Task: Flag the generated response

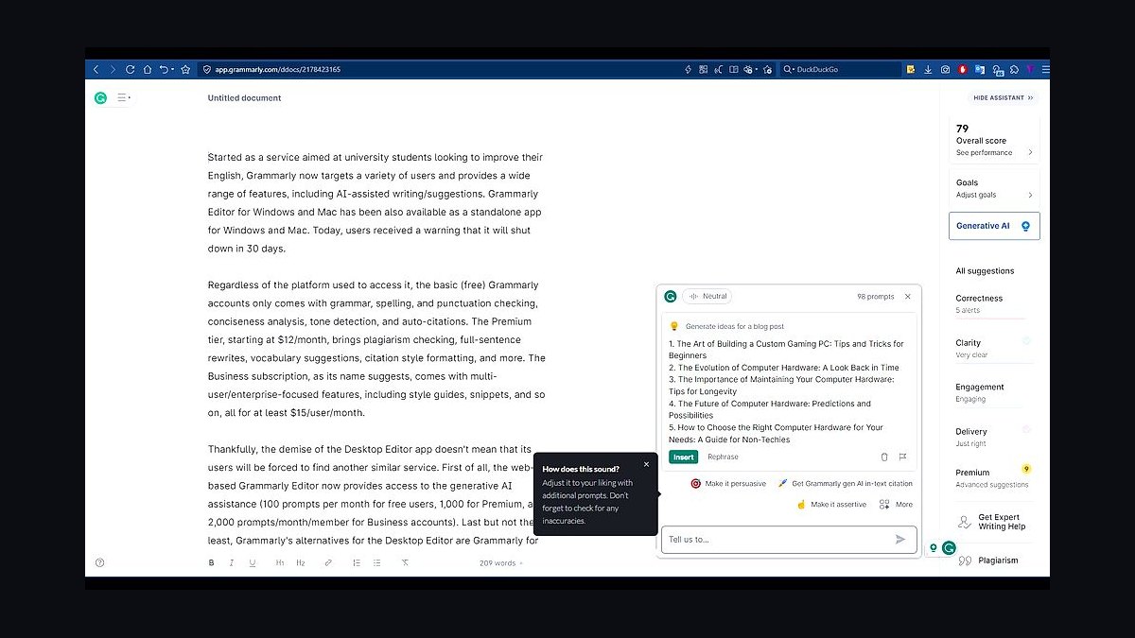Action: coord(902,457)
